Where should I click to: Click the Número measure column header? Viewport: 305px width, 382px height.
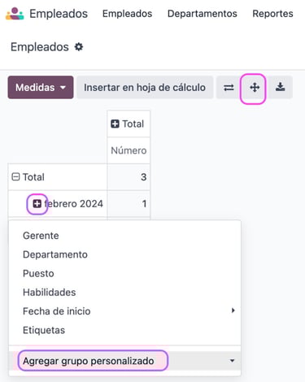tap(129, 150)
